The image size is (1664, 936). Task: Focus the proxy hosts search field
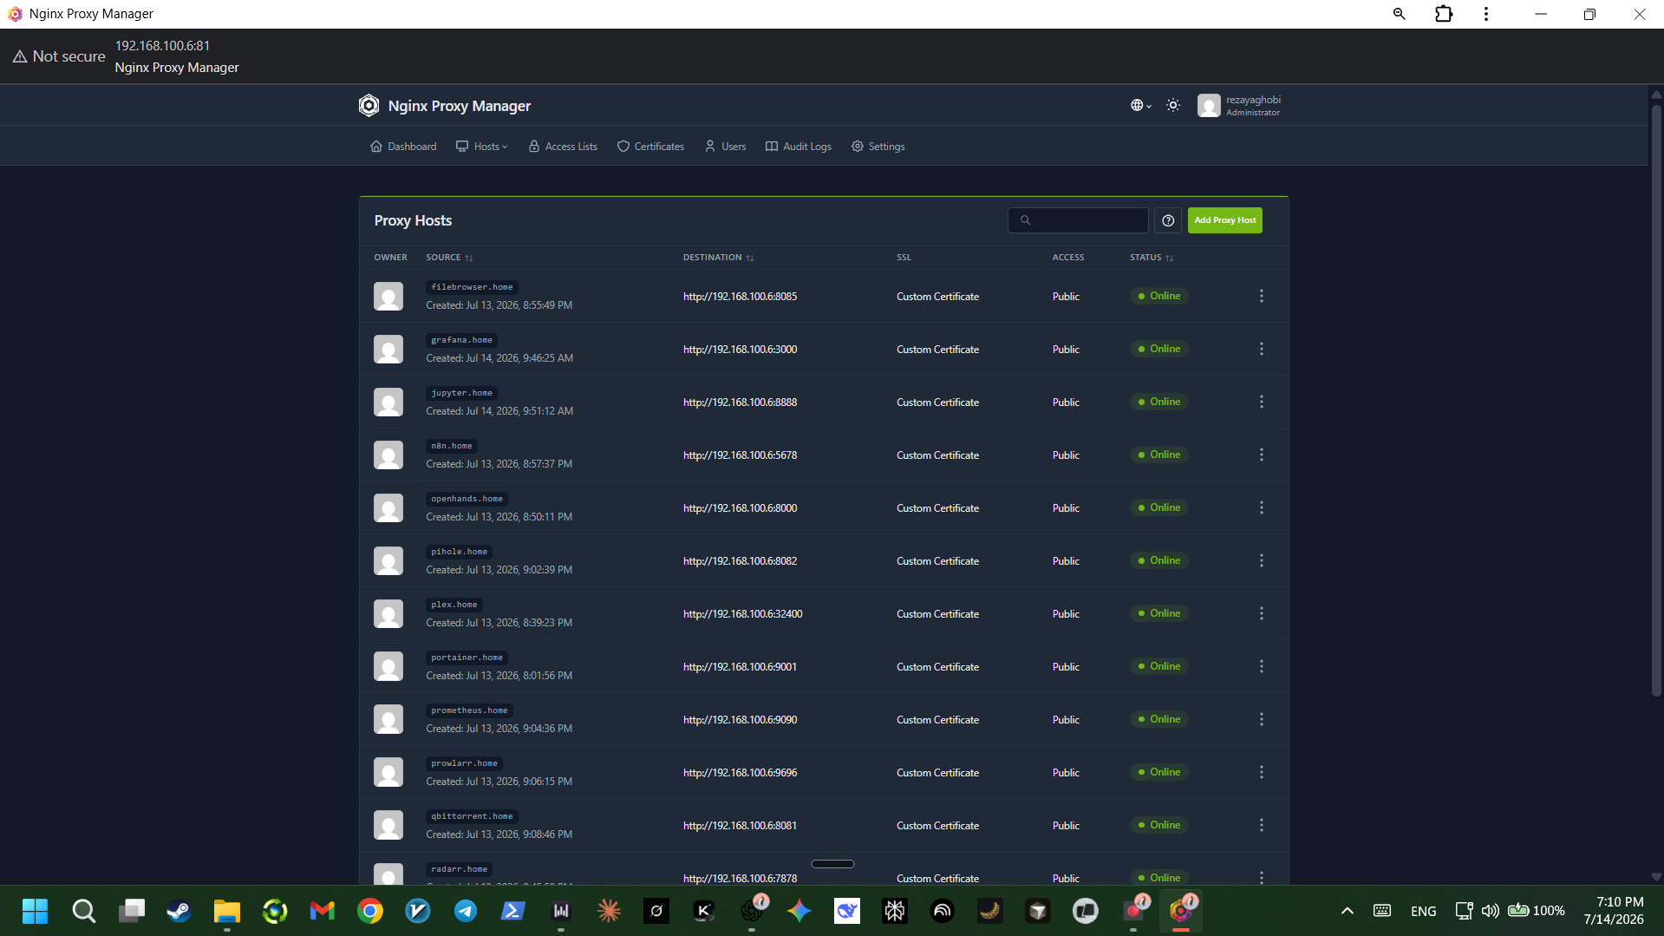pyautogui.click(x=1078, y=220)
